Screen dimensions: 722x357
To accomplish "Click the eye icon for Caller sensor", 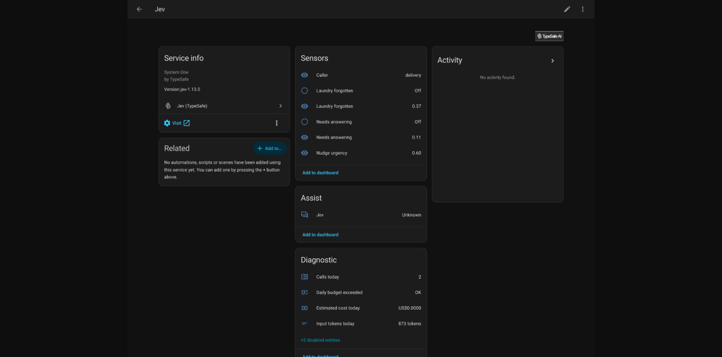I will coord(305,75).
